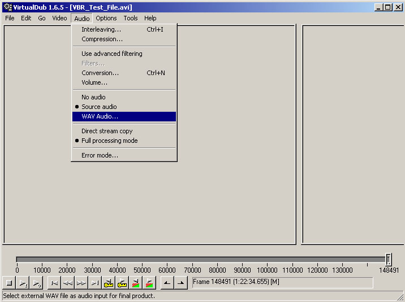Click the Stop playback button
405x302 pixels.
(9, 283)
